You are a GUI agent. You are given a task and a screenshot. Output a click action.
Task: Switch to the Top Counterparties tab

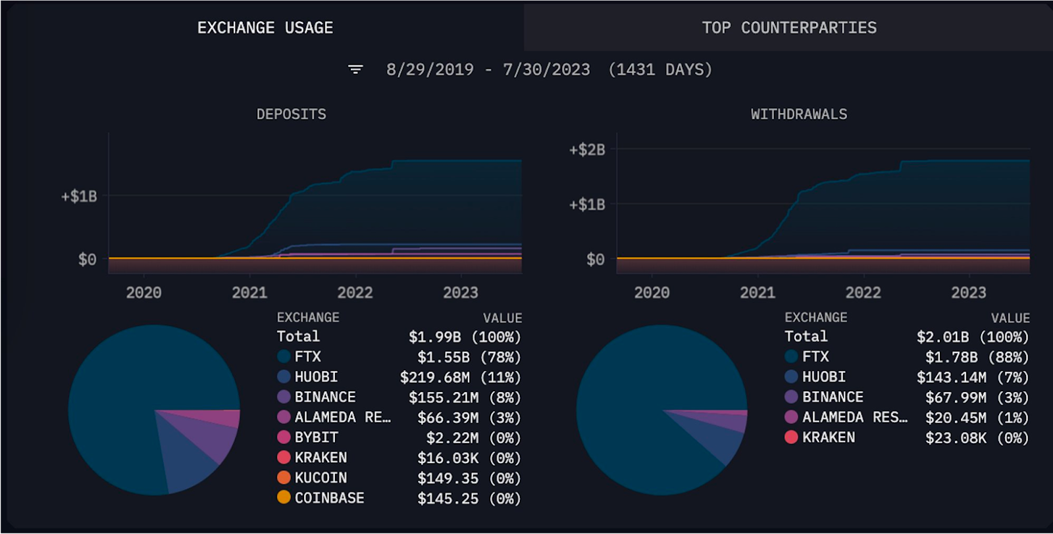point(788,28)
